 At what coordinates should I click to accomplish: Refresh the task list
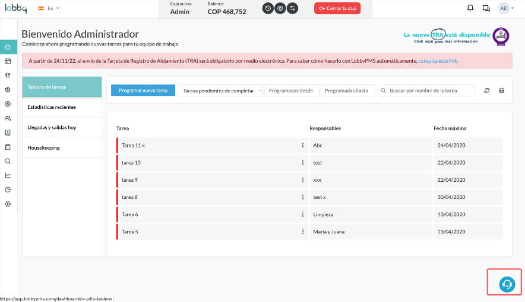[487, 91]
